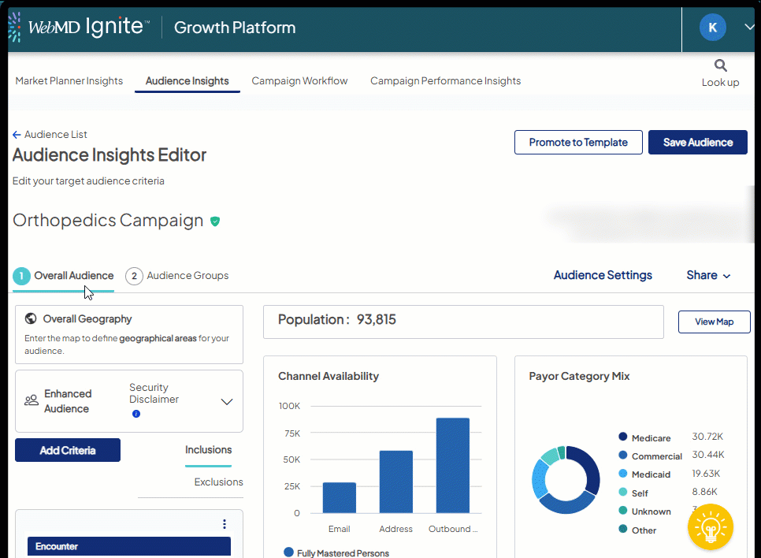Click the Security Disclaimer info icon

coord(136,414)
